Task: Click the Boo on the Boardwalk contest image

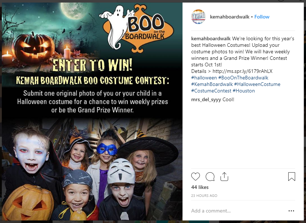Action: 92,111
